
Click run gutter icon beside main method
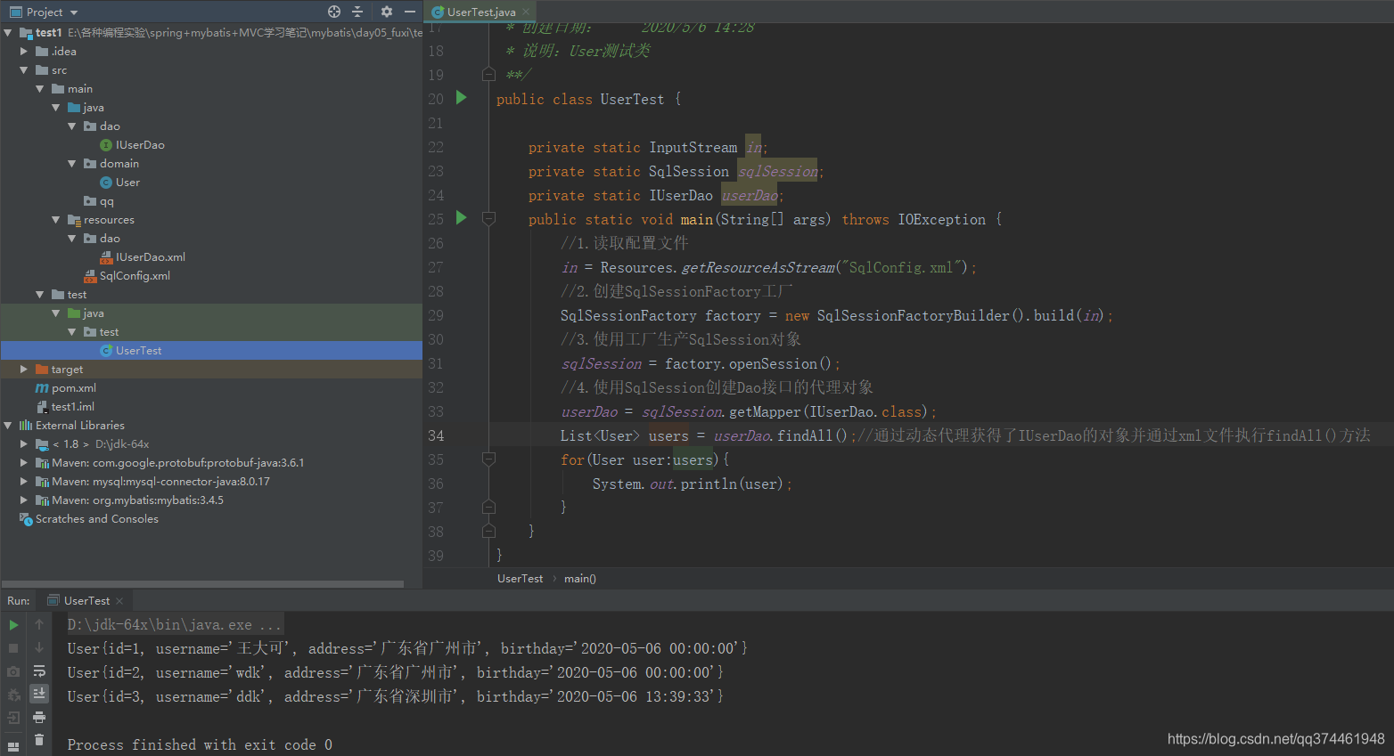[461, 217]
